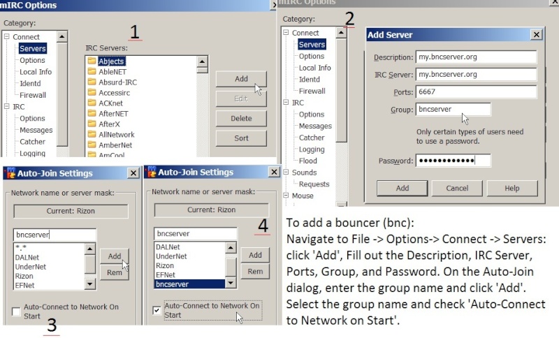Open Messages in left mIRC Options tree

36,130
